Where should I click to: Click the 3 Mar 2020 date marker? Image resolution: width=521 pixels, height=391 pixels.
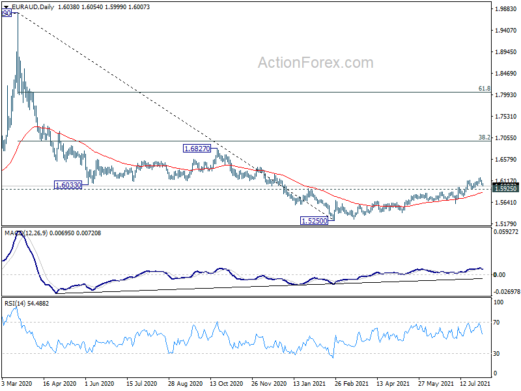click(x=17, y=384)
